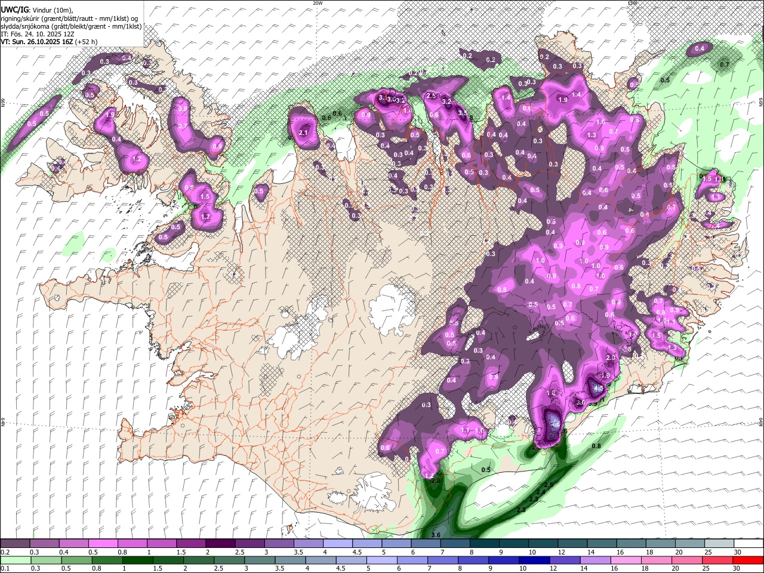Click the dusky purple snow swatch labelled 0.2

point(15,544)
